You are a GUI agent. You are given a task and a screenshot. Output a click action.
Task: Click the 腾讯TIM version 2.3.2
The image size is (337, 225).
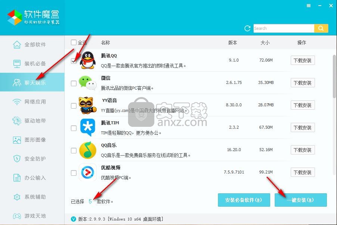234,127
